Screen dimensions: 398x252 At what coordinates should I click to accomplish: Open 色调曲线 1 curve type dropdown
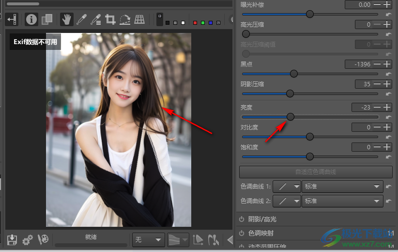click(287, 187)
